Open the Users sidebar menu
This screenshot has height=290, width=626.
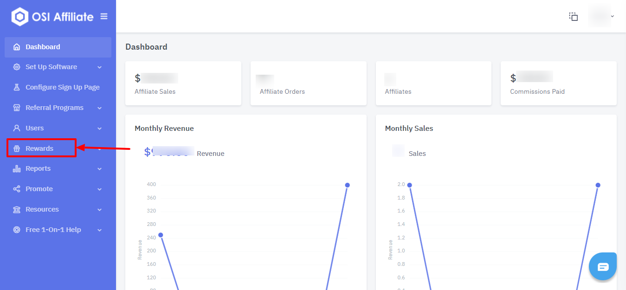pos(58,128)
